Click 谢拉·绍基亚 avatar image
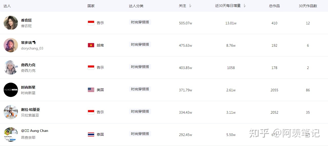The width and height of the screenshot is (328, 146). (11, 112)
